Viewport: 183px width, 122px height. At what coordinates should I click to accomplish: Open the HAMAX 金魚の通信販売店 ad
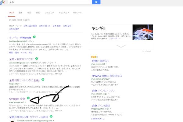pos(107,76)
